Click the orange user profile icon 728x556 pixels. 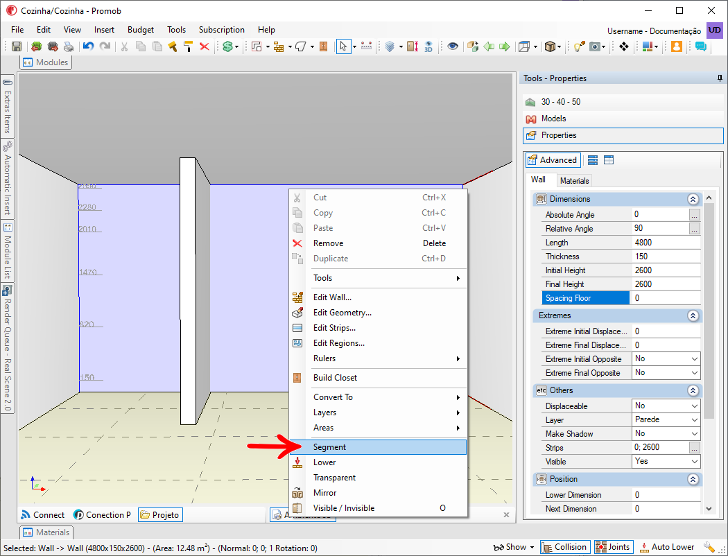click(677, 46)
